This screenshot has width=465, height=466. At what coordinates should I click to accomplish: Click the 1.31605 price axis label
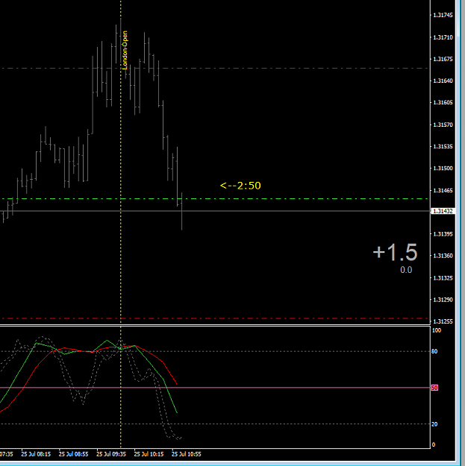pos(443,103)
